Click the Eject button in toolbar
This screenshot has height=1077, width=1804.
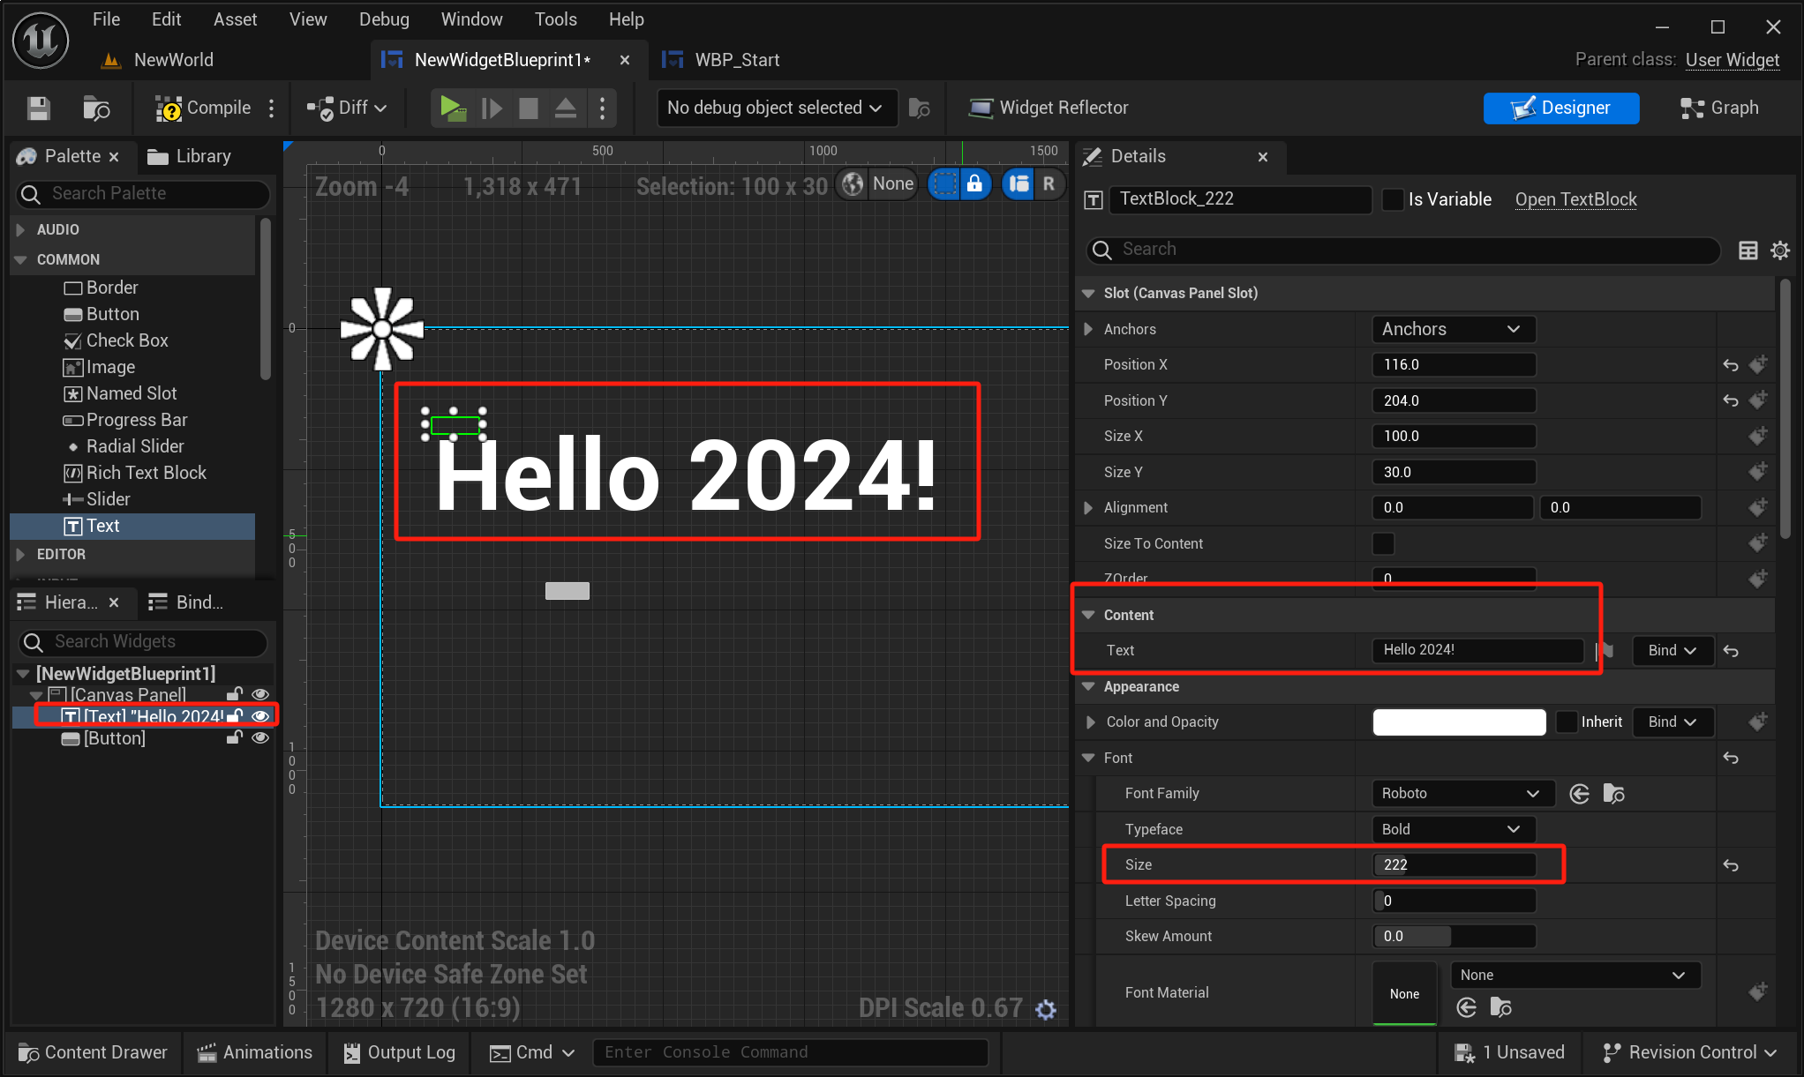point(566,108)
